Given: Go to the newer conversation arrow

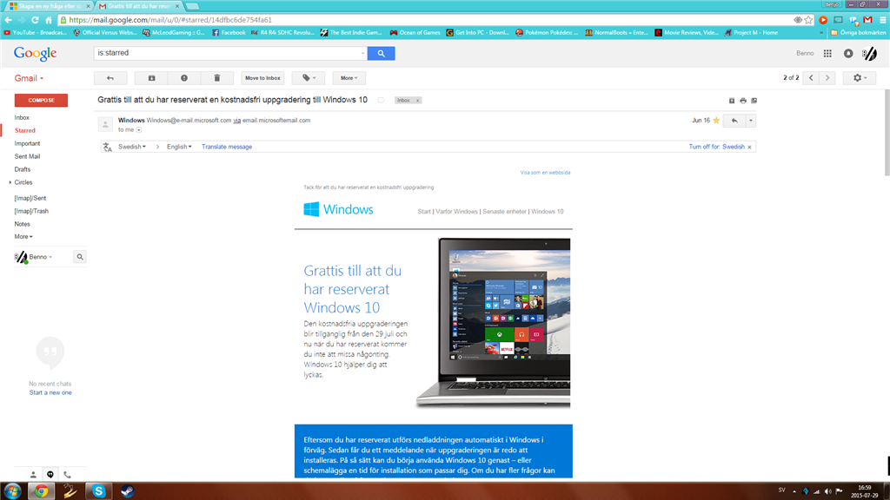Looking at the screenshot, I should (811, 78).
